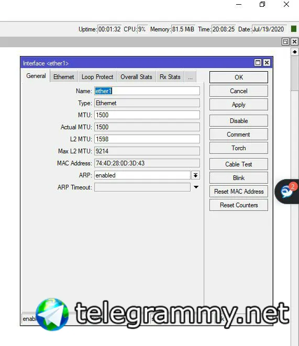The image size is (299, 346).
Task: Switch to the Ethernet tab
Action: point(63,77)
